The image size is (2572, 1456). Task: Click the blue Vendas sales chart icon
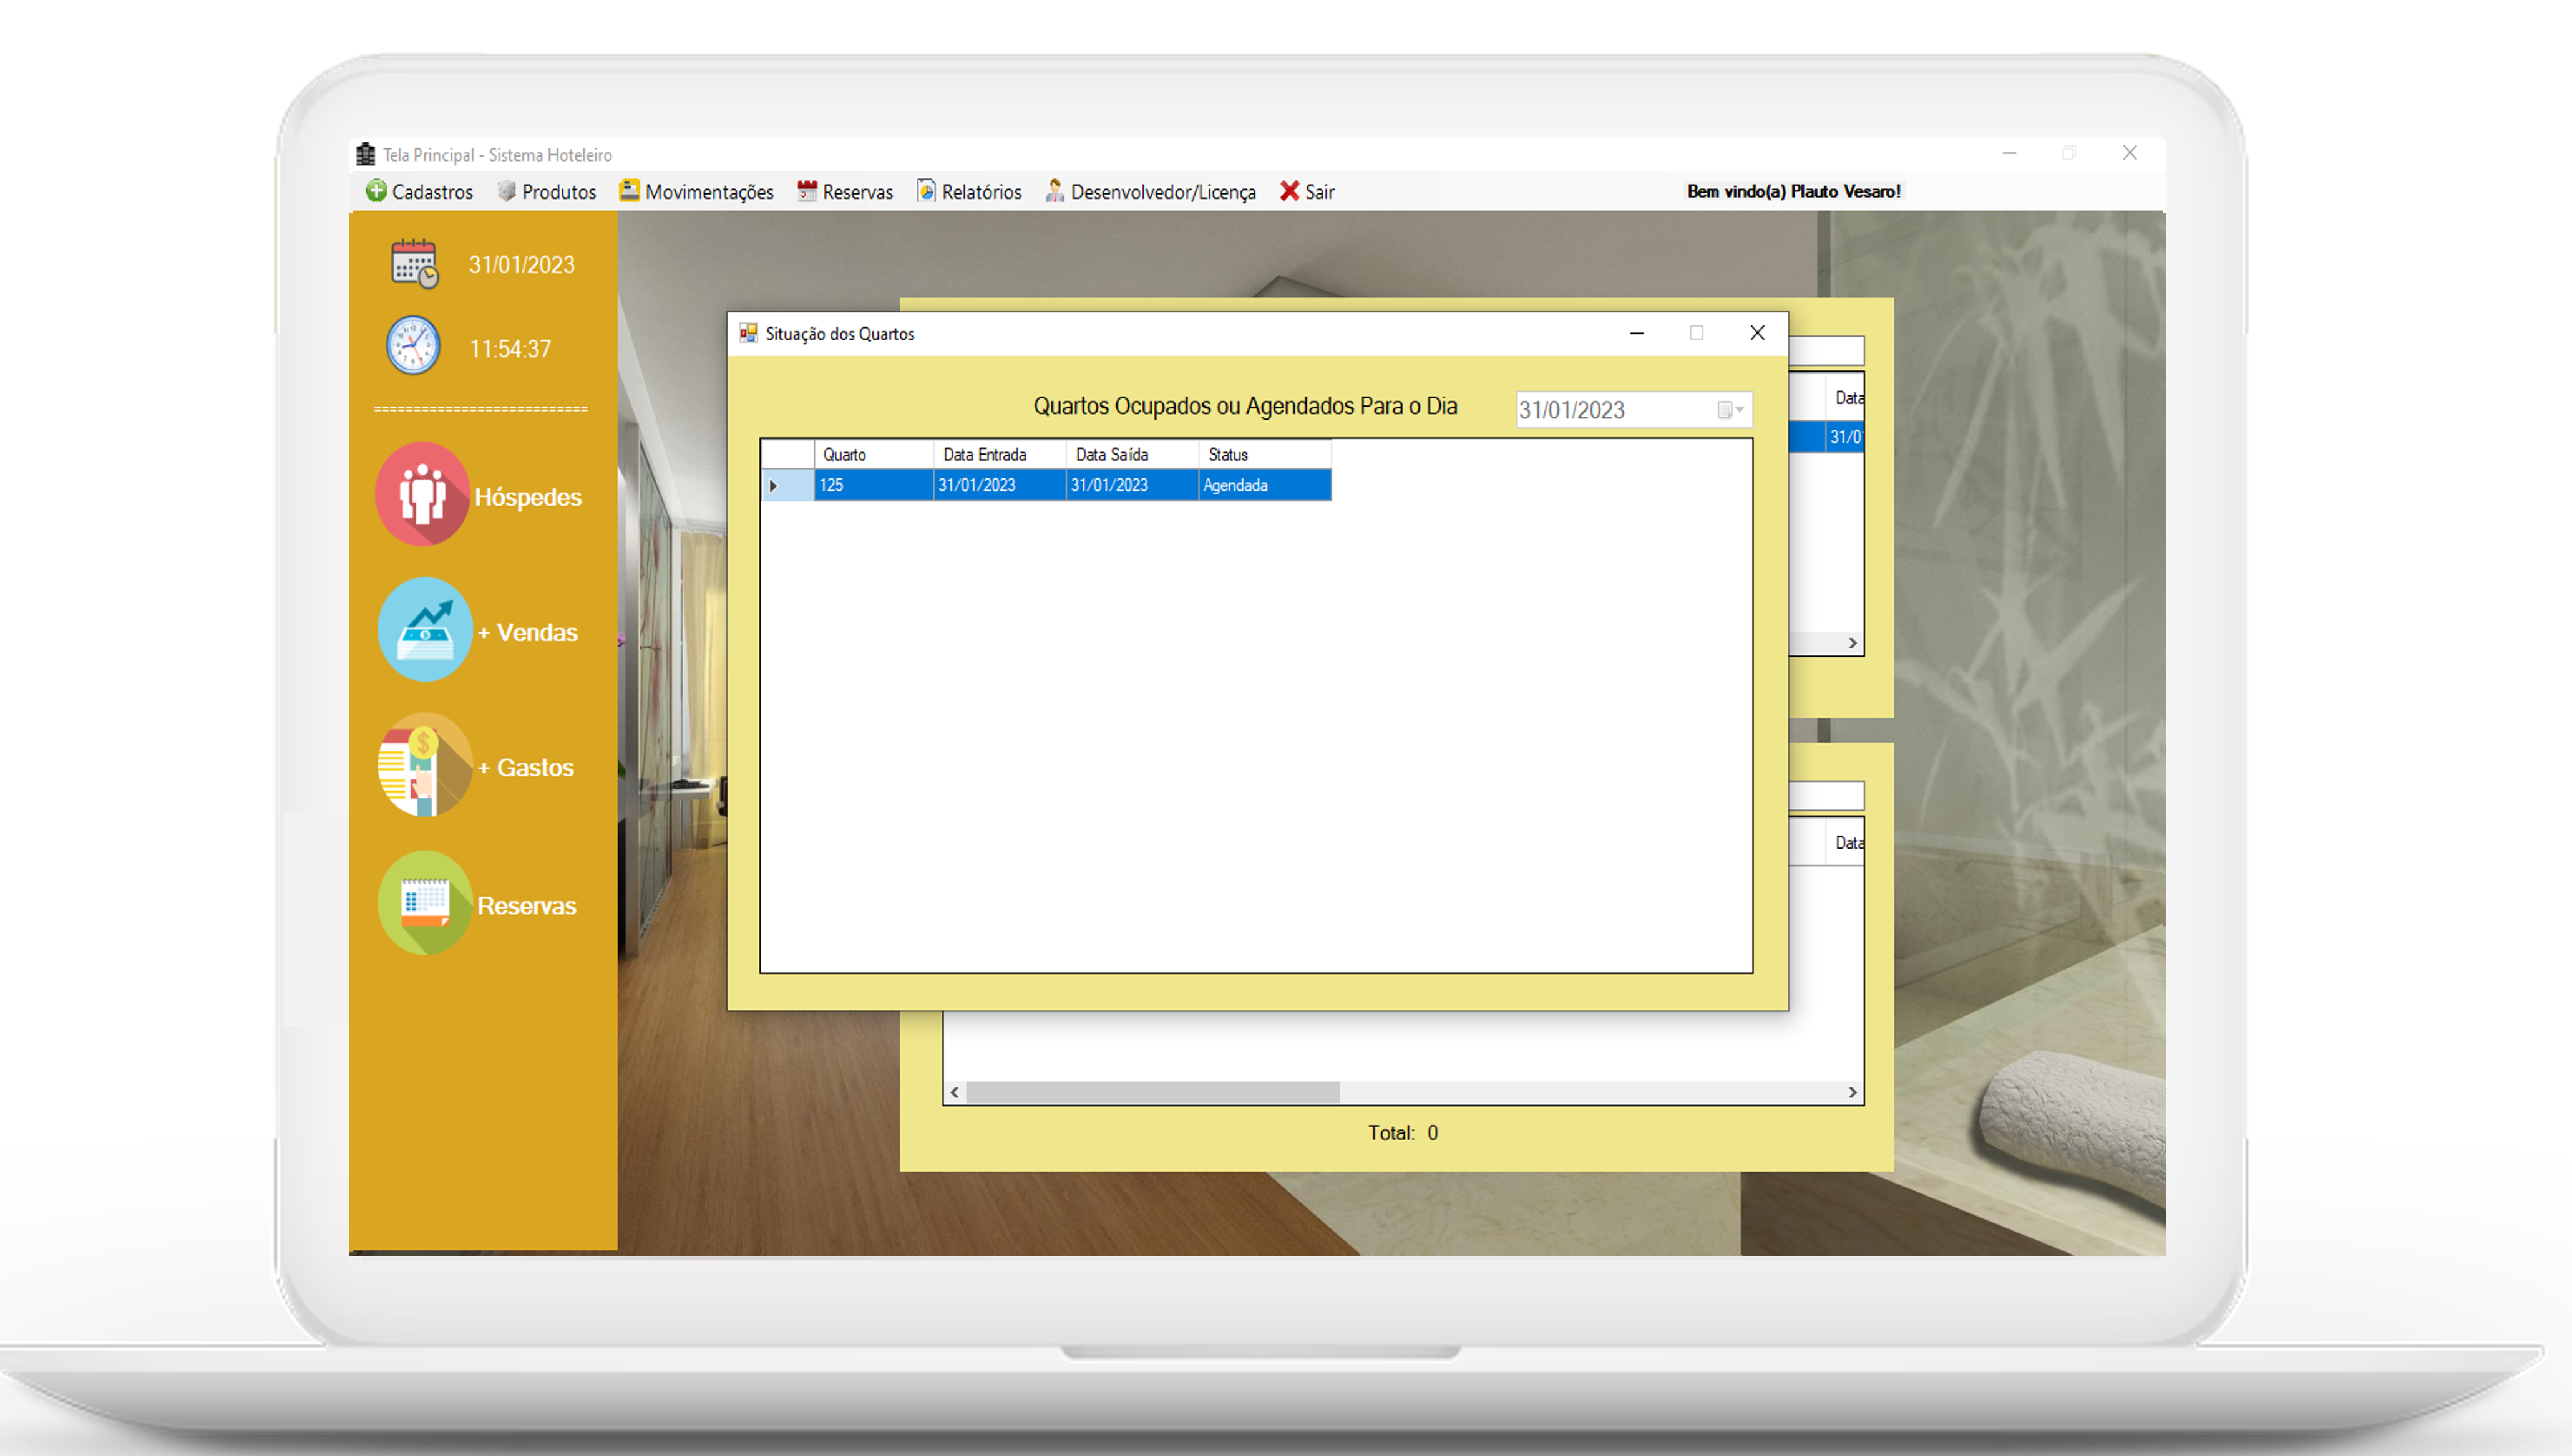pos(425,629)
